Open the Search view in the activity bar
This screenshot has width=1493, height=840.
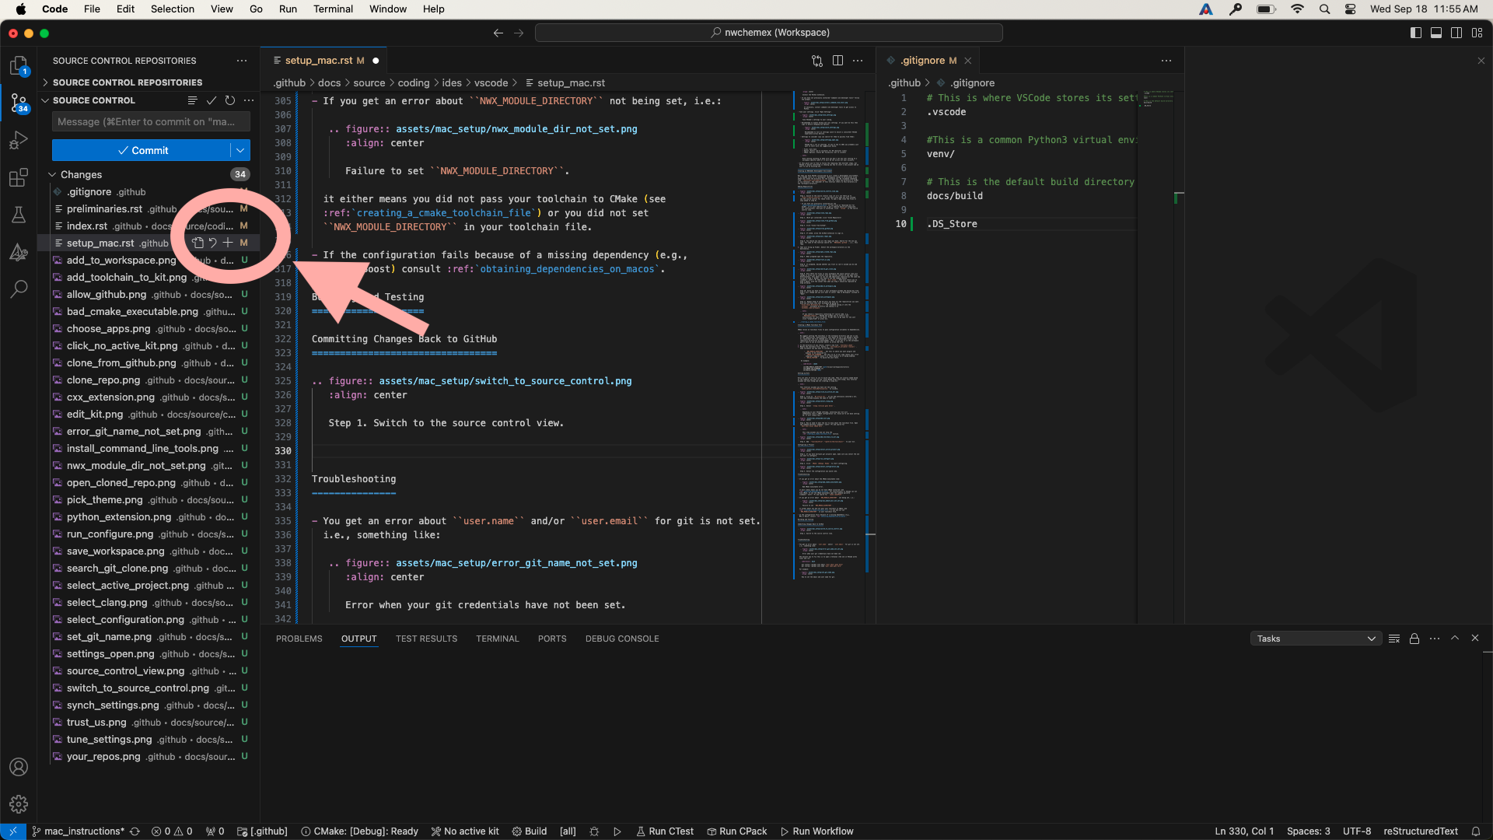19,289
